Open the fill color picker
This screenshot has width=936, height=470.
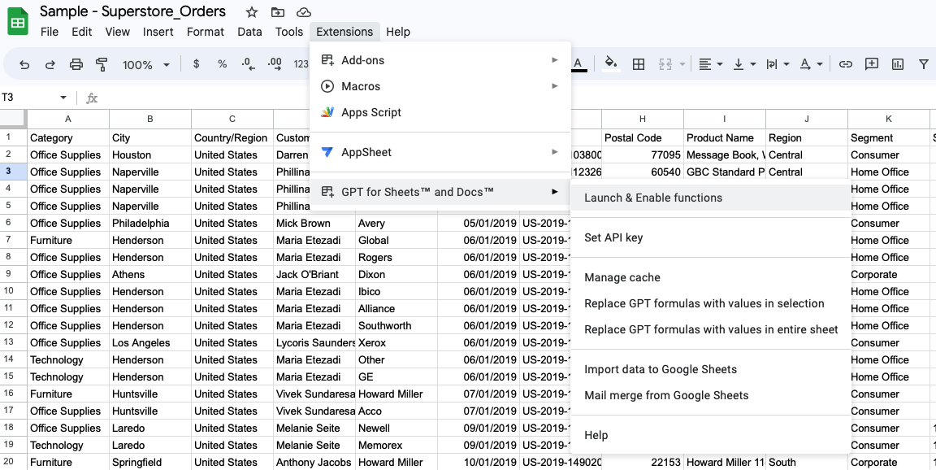coord(611,64)
